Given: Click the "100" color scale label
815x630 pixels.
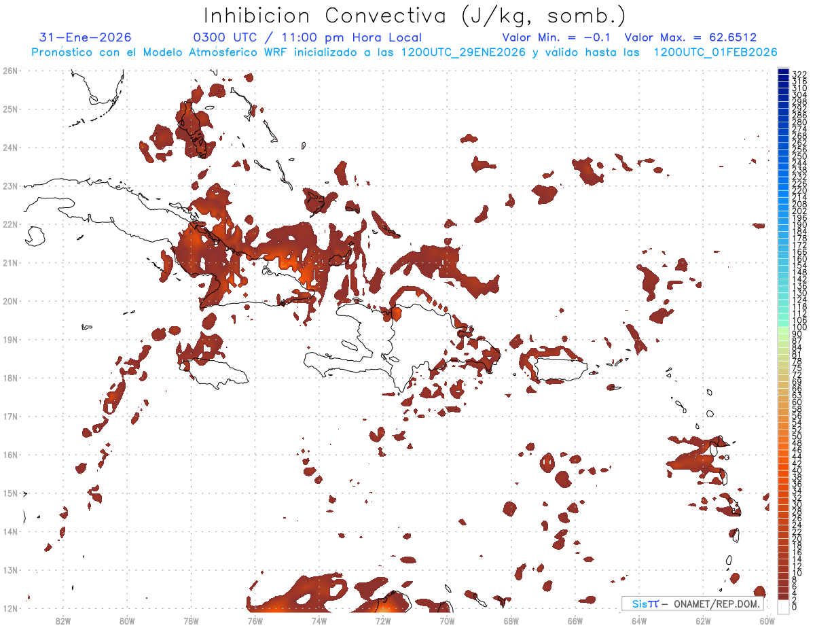Looking at the screenshot, I should (x=799, y=328).
